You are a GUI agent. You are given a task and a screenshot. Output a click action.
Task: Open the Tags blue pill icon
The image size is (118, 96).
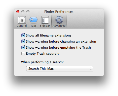point(33,20)
